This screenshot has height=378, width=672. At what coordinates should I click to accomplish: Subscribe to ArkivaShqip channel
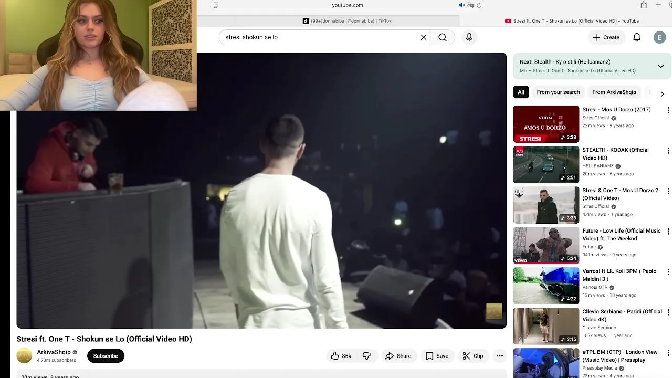point(106,356)
